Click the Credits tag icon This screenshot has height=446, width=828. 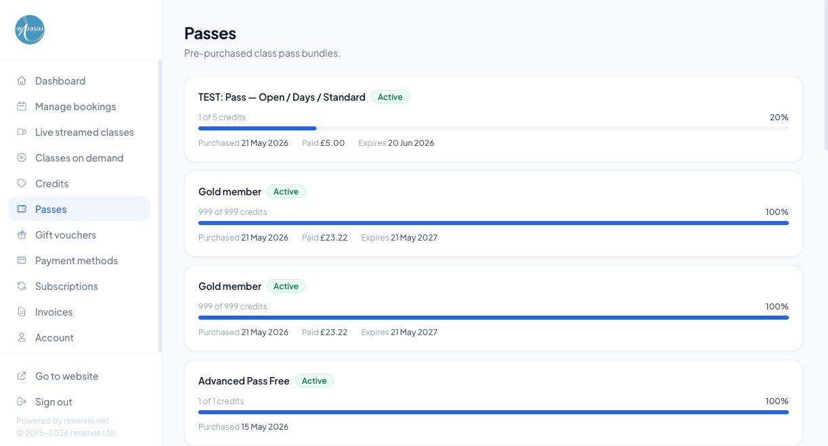point(22,183)
